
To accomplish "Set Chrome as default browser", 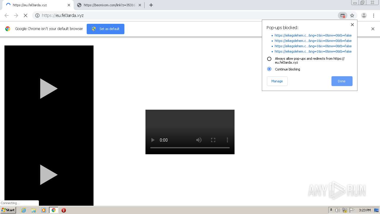I will [x=105, y=29].
